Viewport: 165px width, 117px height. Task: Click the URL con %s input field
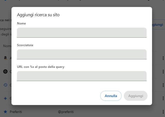[82, 76]
